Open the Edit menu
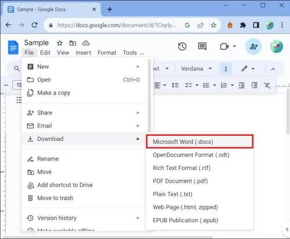The height and width of the screenshot is (239, 290). (x=45, y=53)
